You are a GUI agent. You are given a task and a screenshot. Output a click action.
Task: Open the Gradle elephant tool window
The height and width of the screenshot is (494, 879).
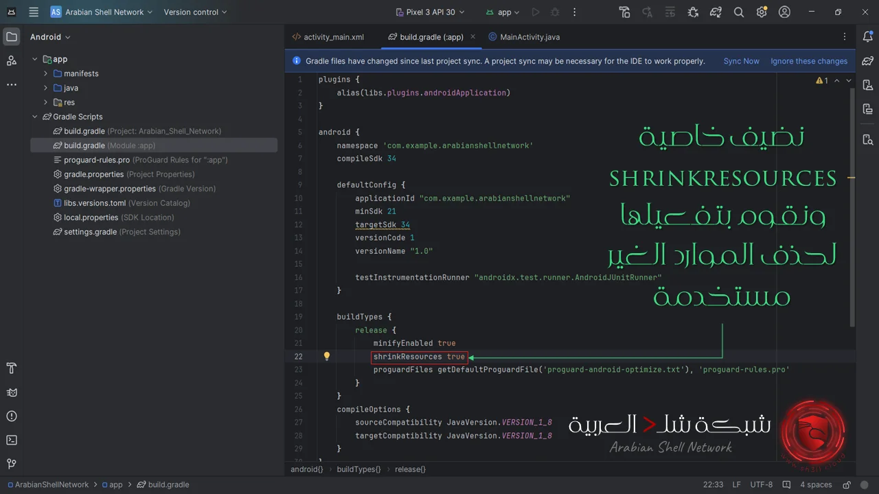click(868, 61)
